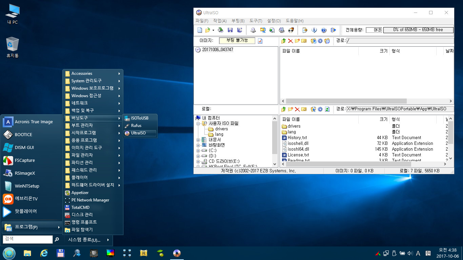The width and height of the screenshot is (463, 260).
Task: Launch ISOToUSB from the 버닝도구 submenu
Action: (140, 118)
